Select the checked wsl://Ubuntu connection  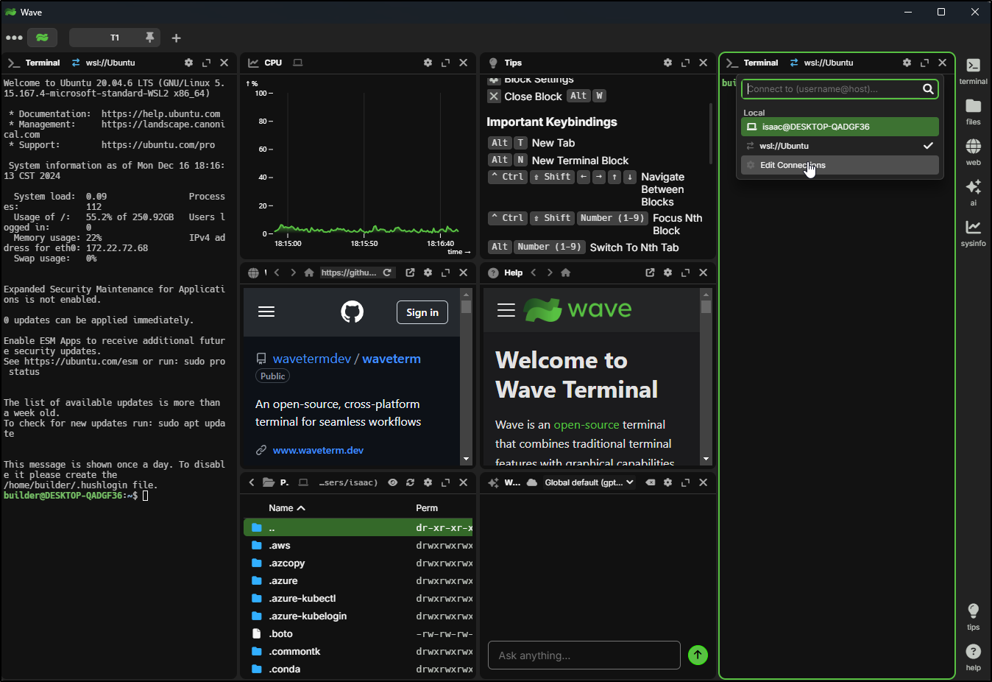click(x=840, y=146)
